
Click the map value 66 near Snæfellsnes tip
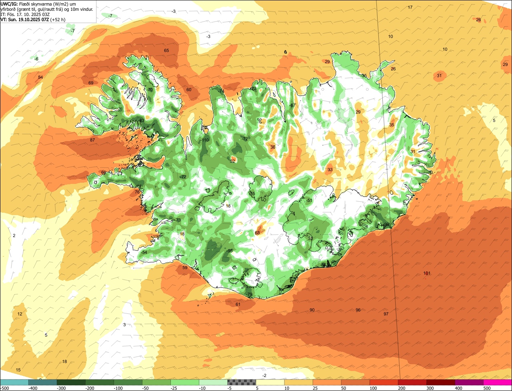pyautogui.click(x=104, y=173)
